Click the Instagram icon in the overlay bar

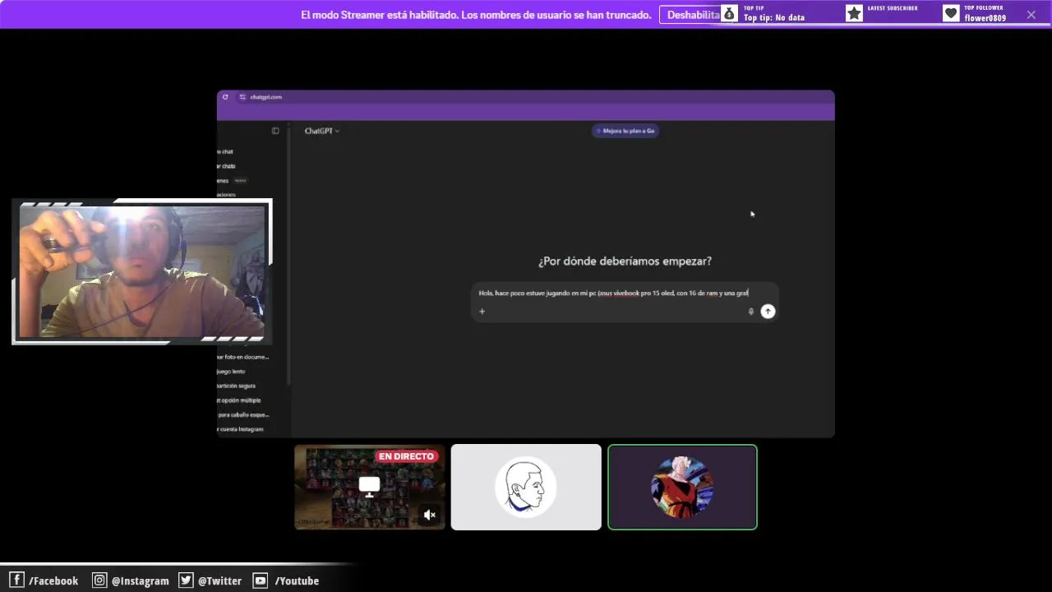(99, 580)
